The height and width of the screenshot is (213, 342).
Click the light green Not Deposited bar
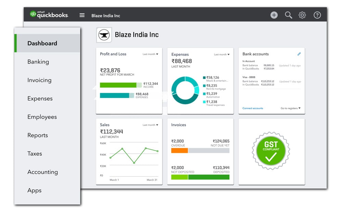pyautogui.click(x=180, y=177)
